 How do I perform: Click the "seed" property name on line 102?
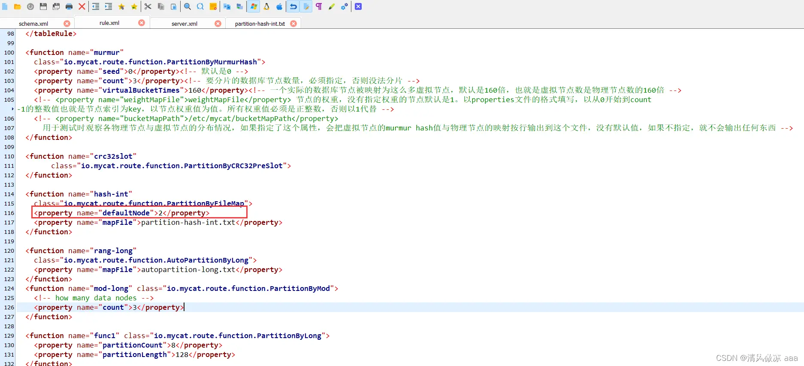pyautogui.click(x=111, y=71)
